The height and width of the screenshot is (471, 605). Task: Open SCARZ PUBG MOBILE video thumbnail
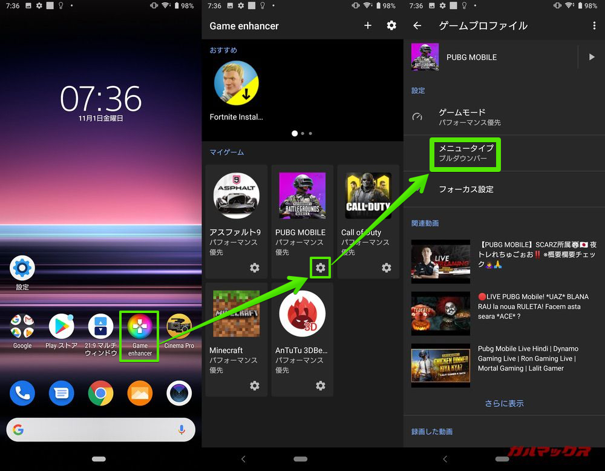[x=440, y=262]
